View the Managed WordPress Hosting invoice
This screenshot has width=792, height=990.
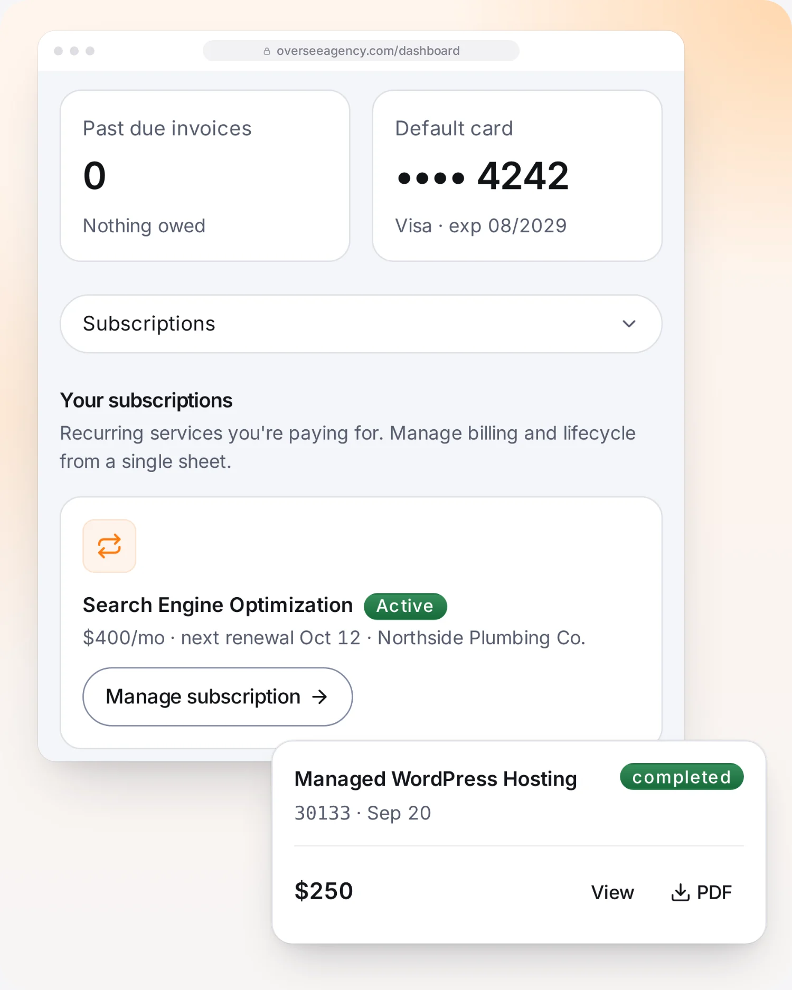click(x=612, y=892)
